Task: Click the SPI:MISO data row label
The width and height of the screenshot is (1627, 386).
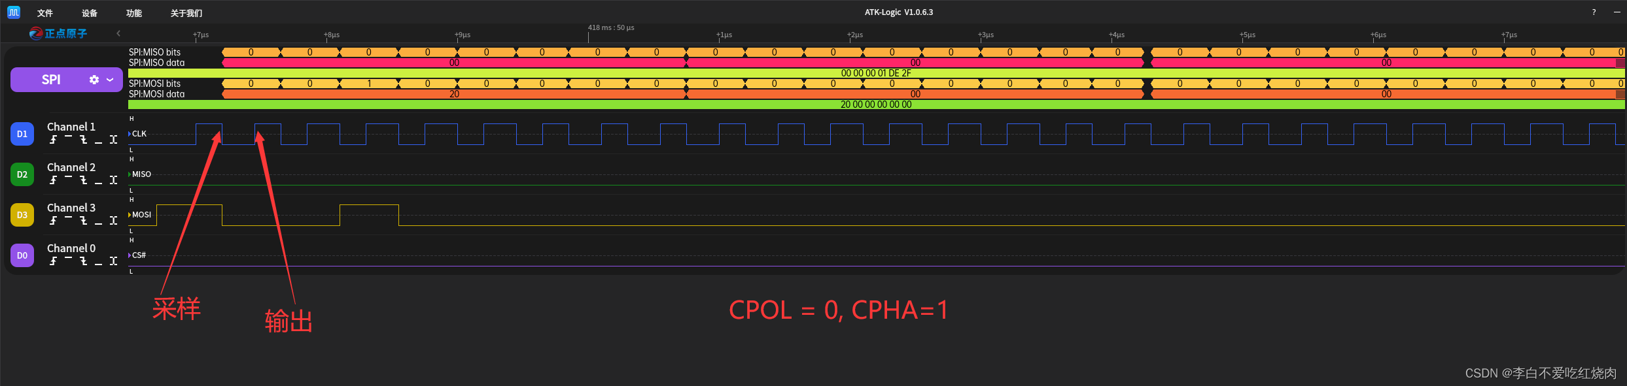Action: click(156, 63)
